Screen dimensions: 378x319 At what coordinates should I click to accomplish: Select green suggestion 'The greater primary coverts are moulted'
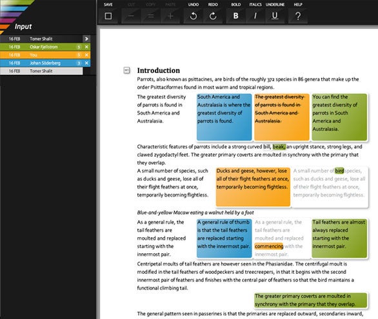(x=311, y=300)
